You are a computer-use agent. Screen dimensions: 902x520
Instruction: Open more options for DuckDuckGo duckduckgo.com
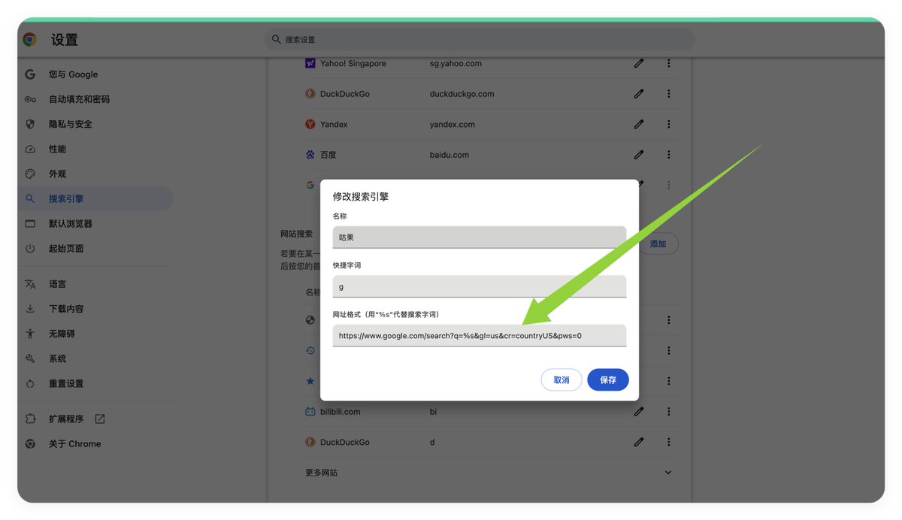tap(668, 94)
